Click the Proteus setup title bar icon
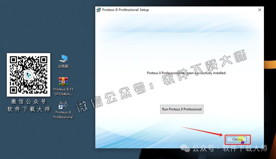The width and height of the screenshot is (276, 159). 98,10
